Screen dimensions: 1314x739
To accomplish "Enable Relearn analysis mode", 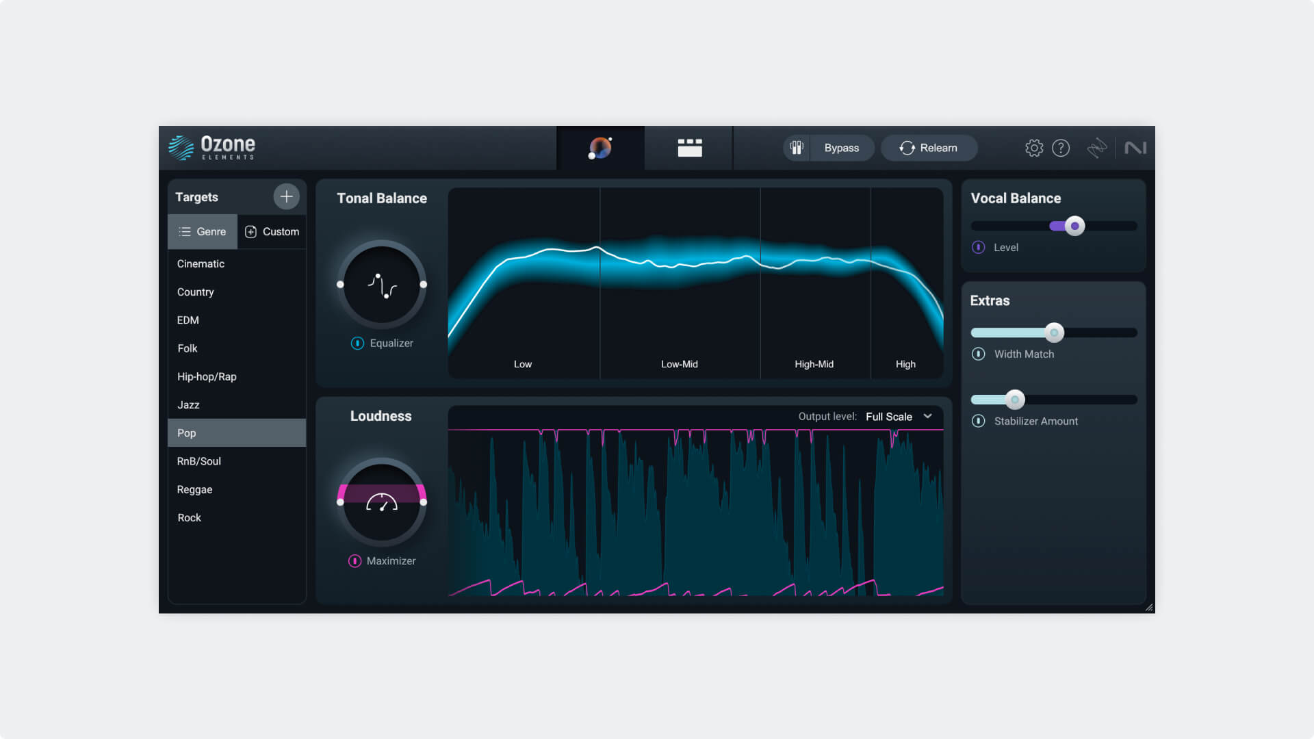I will click(x=928, y=147).
